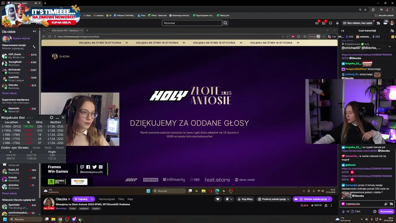Image resolution: width=396 pixels, height=223 pixels.
Task: Click the Undo button in Ninjabrain Bot
Action: tap(37, 148)
